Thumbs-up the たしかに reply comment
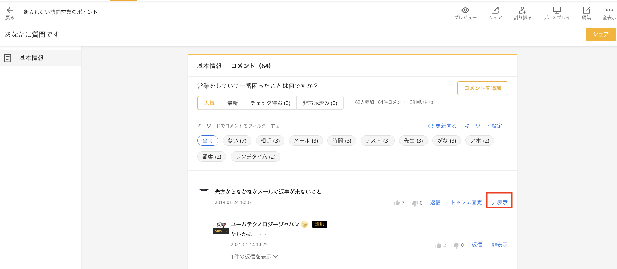This screenshot has width=617, height=269. 438,245
